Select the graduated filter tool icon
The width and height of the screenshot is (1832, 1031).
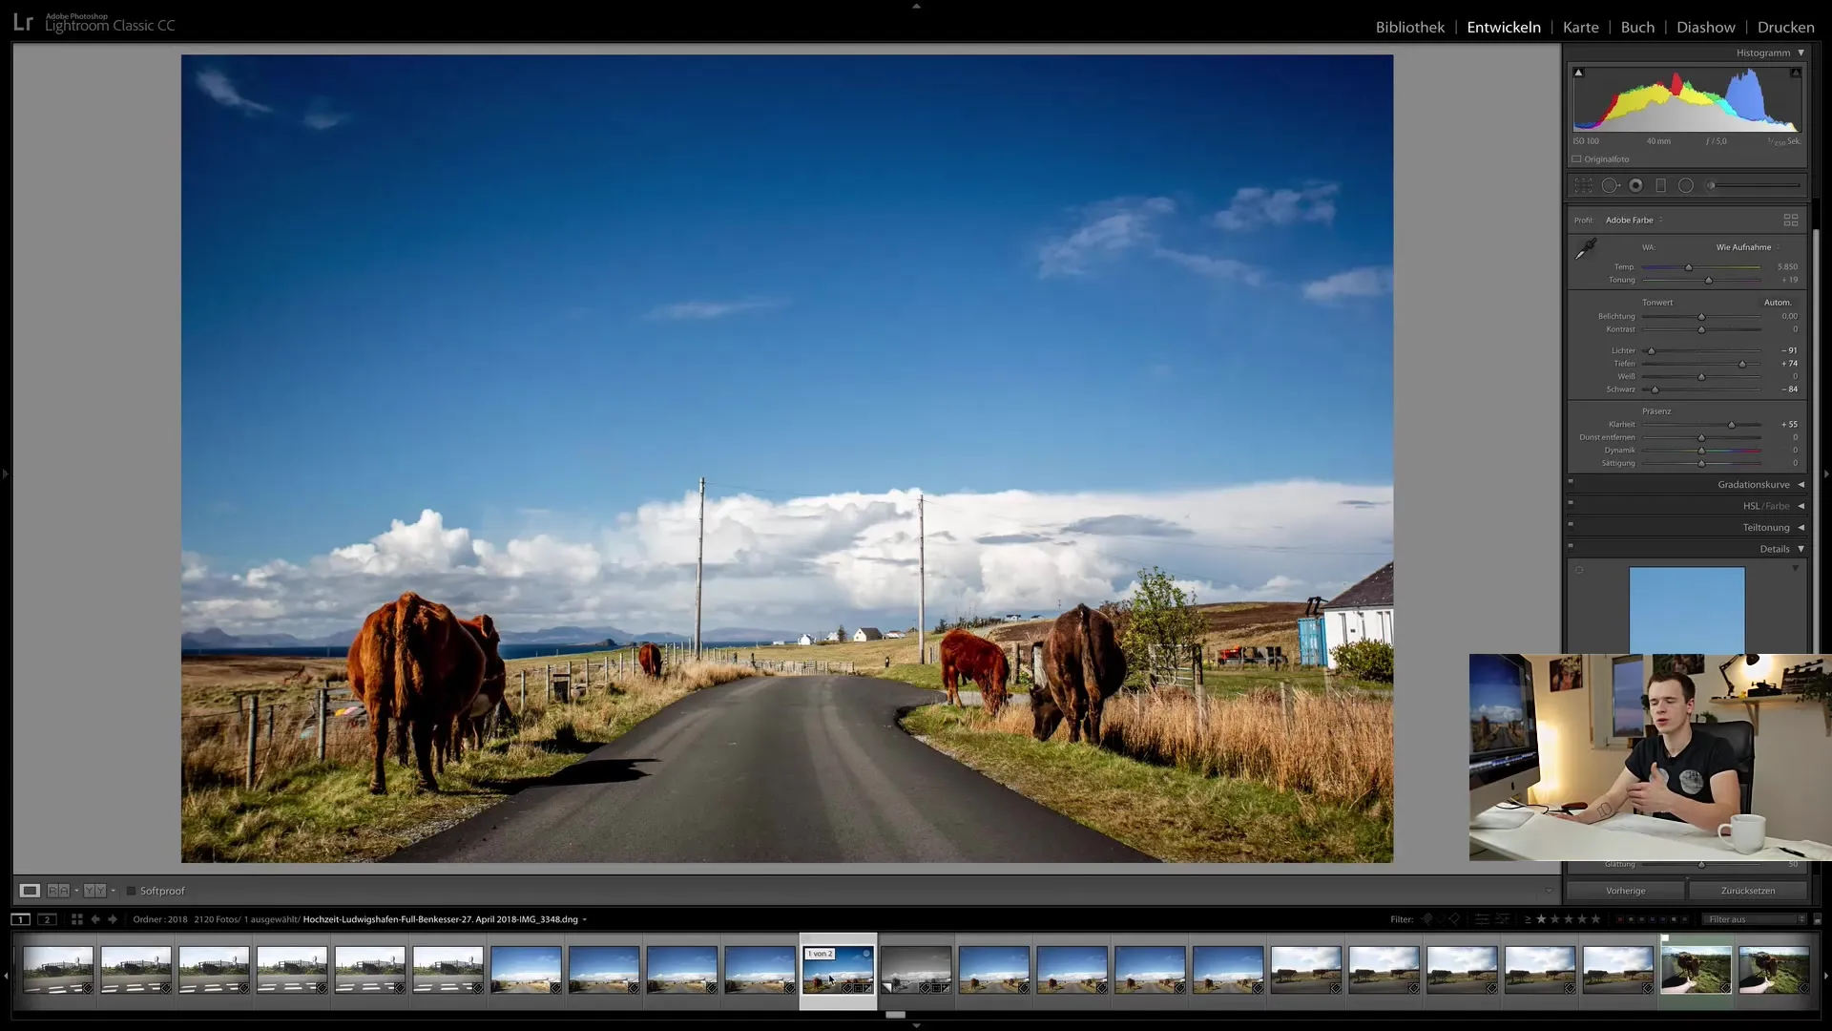pos(1660,185)
